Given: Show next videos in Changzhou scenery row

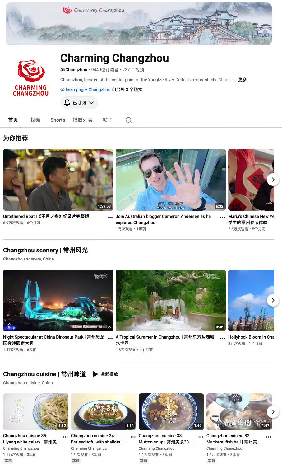Looking at the screenshot, I should [273, 300].
